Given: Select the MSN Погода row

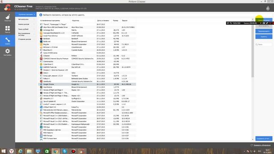Looking at the screenshot, I should click(87, 136).
